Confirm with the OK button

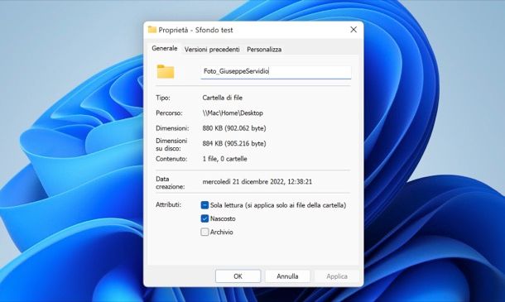[x=238, y=276]
